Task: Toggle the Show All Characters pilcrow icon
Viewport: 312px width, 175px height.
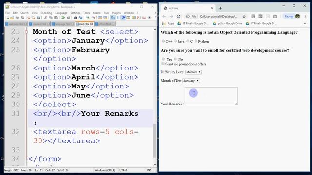Action: click(x=118, y=18)
